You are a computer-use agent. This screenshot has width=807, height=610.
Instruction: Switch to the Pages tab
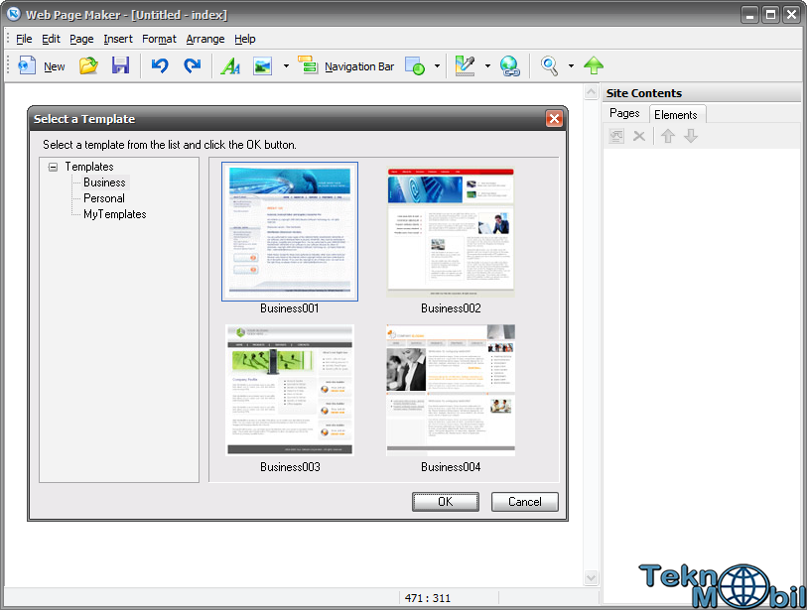[624, 113]
